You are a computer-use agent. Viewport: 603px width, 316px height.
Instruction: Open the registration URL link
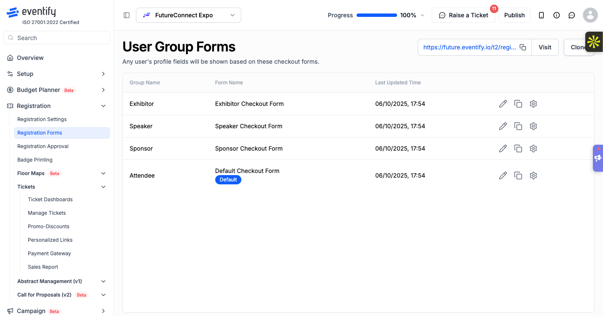click(469, 47)
